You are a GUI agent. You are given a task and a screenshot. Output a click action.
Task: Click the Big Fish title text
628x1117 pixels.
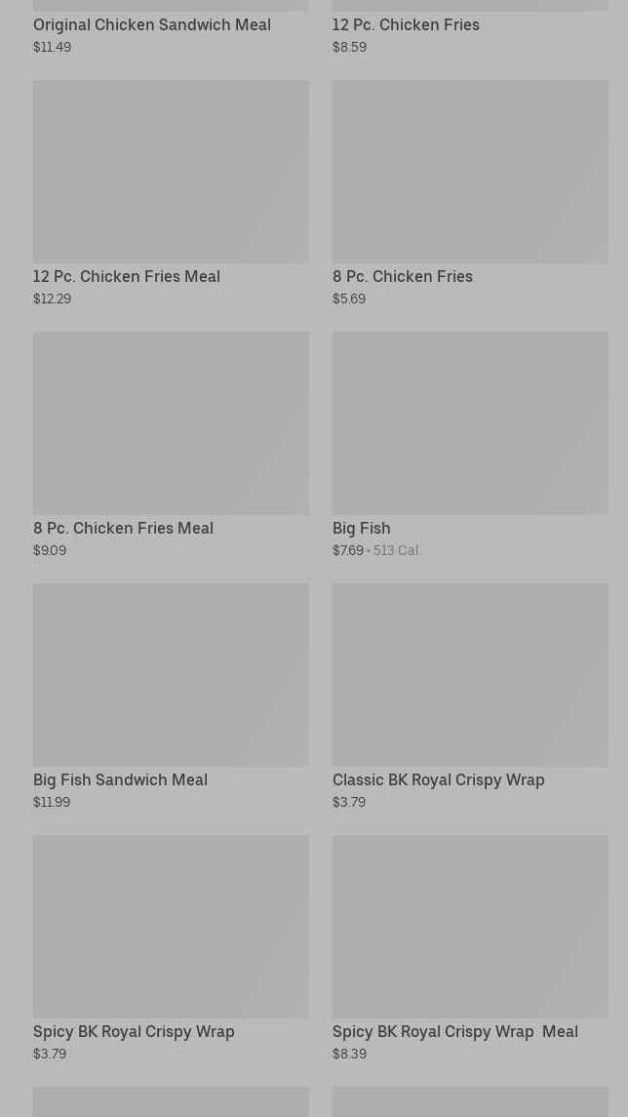click(362, 528)
